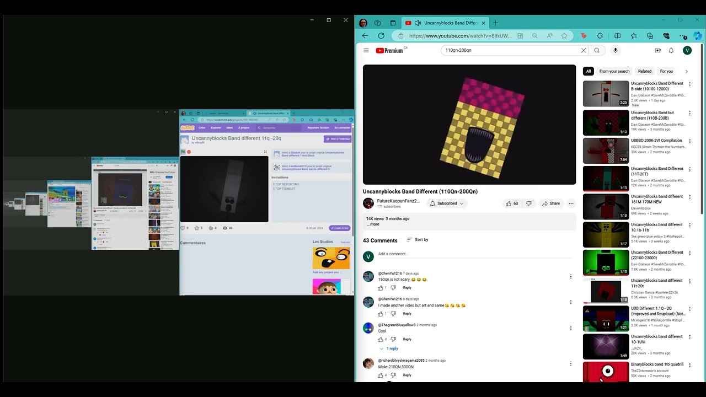Dislike the comment '150qn is not scary'

tap(393, 288)
